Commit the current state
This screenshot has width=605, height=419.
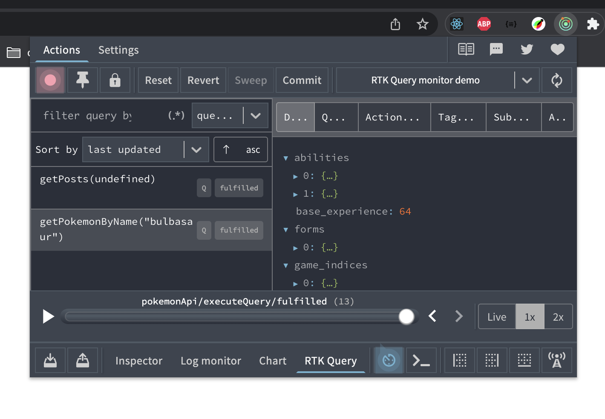point(302,80)
